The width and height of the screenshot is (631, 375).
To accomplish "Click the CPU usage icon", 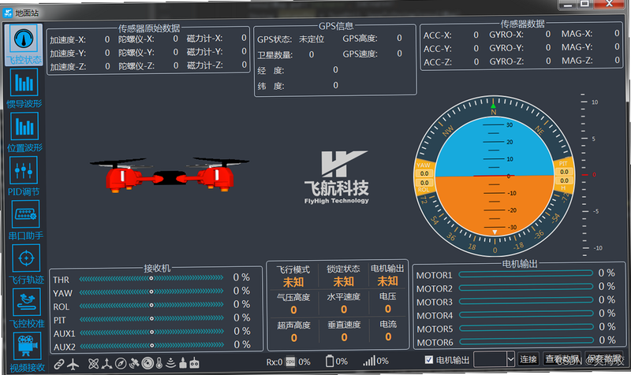I will (x=290, y=362).
